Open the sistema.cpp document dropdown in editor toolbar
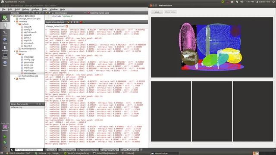This screenshot has height=155, width=276. (x=69, y=13)
